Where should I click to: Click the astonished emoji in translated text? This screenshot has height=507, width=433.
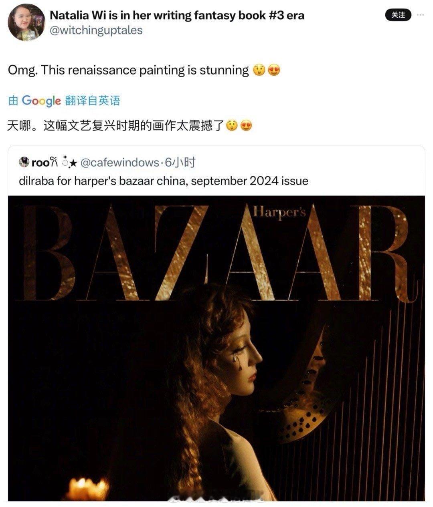click(232, 126)
